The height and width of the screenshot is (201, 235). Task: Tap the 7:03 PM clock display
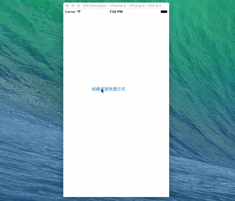point(116,12)
